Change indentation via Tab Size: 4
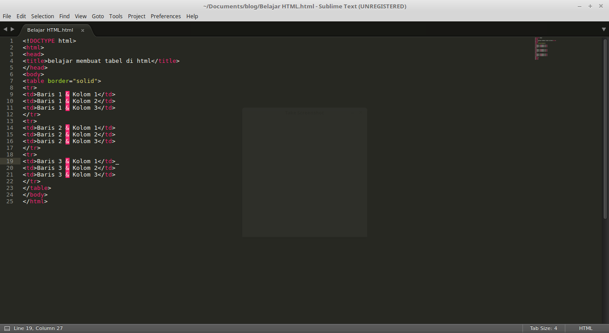This screenshot has width=609, height=333. 543,329
